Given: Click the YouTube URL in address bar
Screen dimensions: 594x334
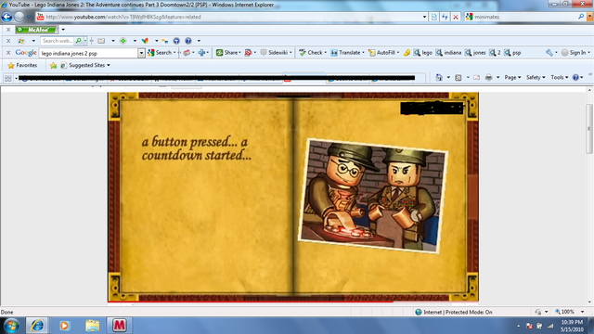Looking at the screenshot, I should (x=123, y=17).
